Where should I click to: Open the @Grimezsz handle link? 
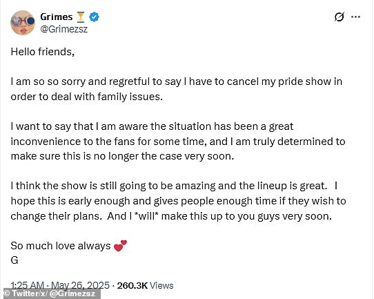64,29
